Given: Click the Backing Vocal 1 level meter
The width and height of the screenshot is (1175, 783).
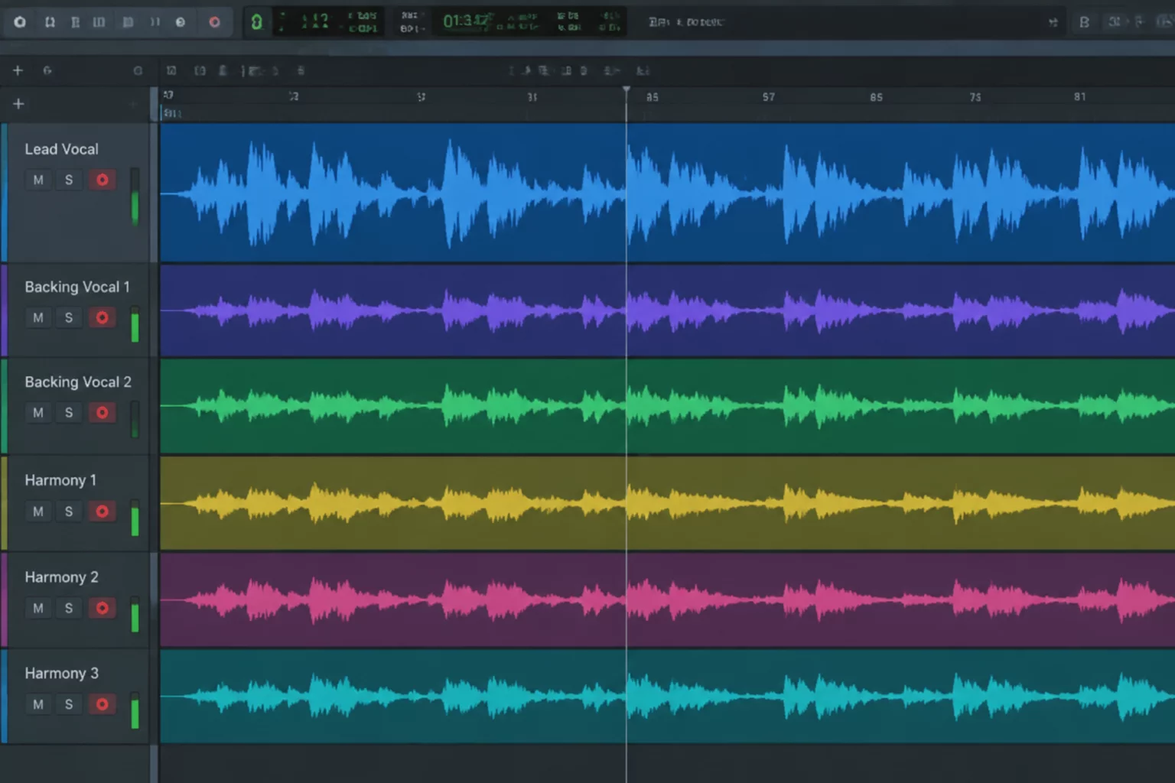Looking at the screenshot, I should (x=135, y=324).
